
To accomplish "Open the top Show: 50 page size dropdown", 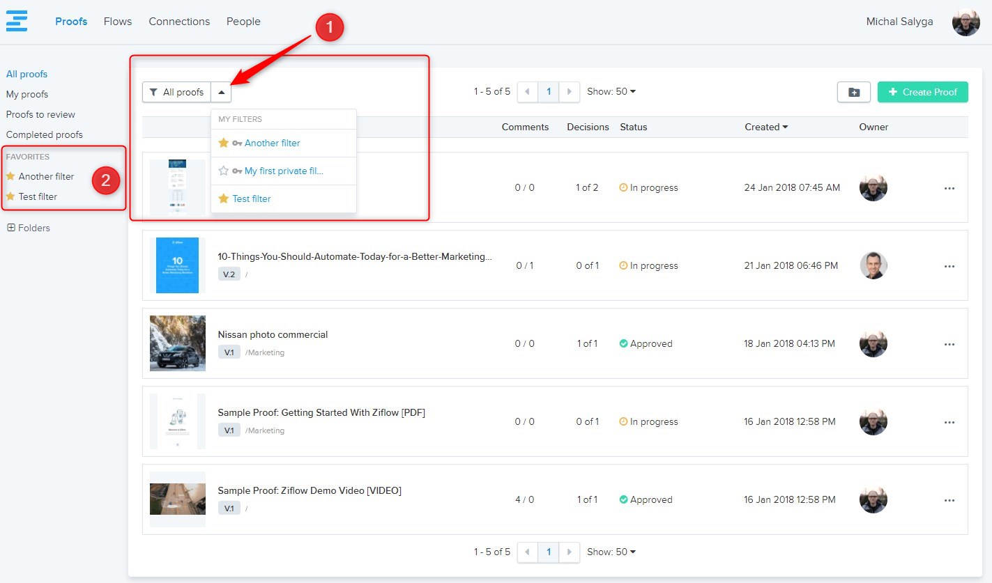I will [611, 92].
